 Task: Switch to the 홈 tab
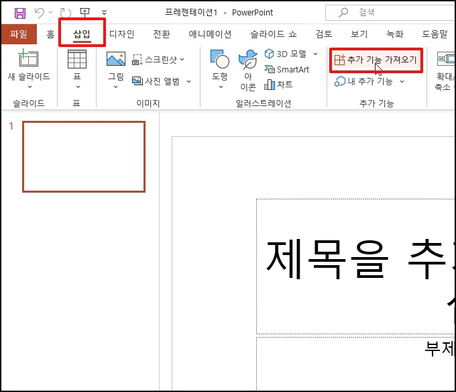(50, 34)
